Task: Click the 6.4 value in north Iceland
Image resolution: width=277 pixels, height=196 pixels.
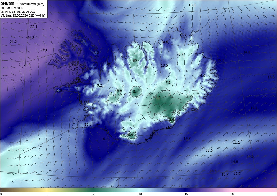Action: coord(135,61)
